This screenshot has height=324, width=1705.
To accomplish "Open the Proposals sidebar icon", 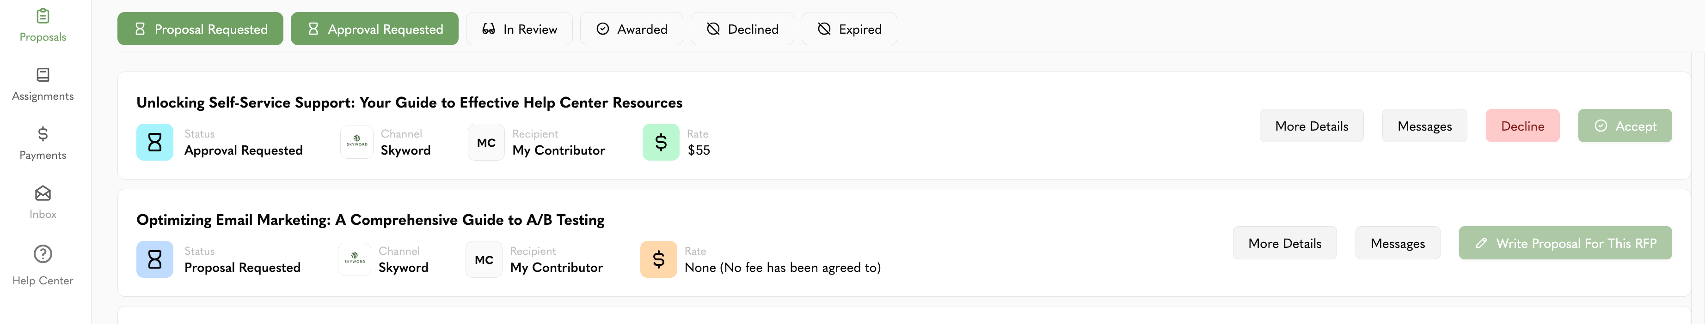I will (43, 15).
